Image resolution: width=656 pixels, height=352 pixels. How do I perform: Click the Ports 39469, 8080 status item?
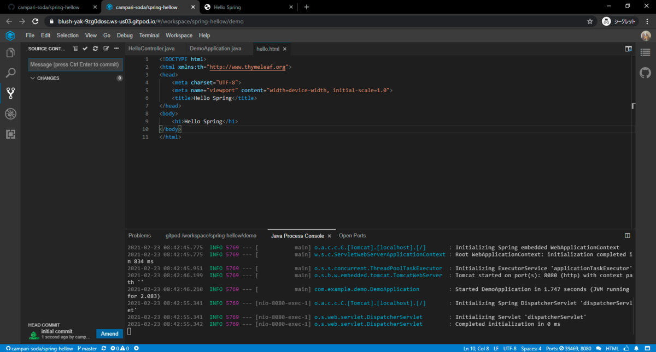[x=569, y=348]
